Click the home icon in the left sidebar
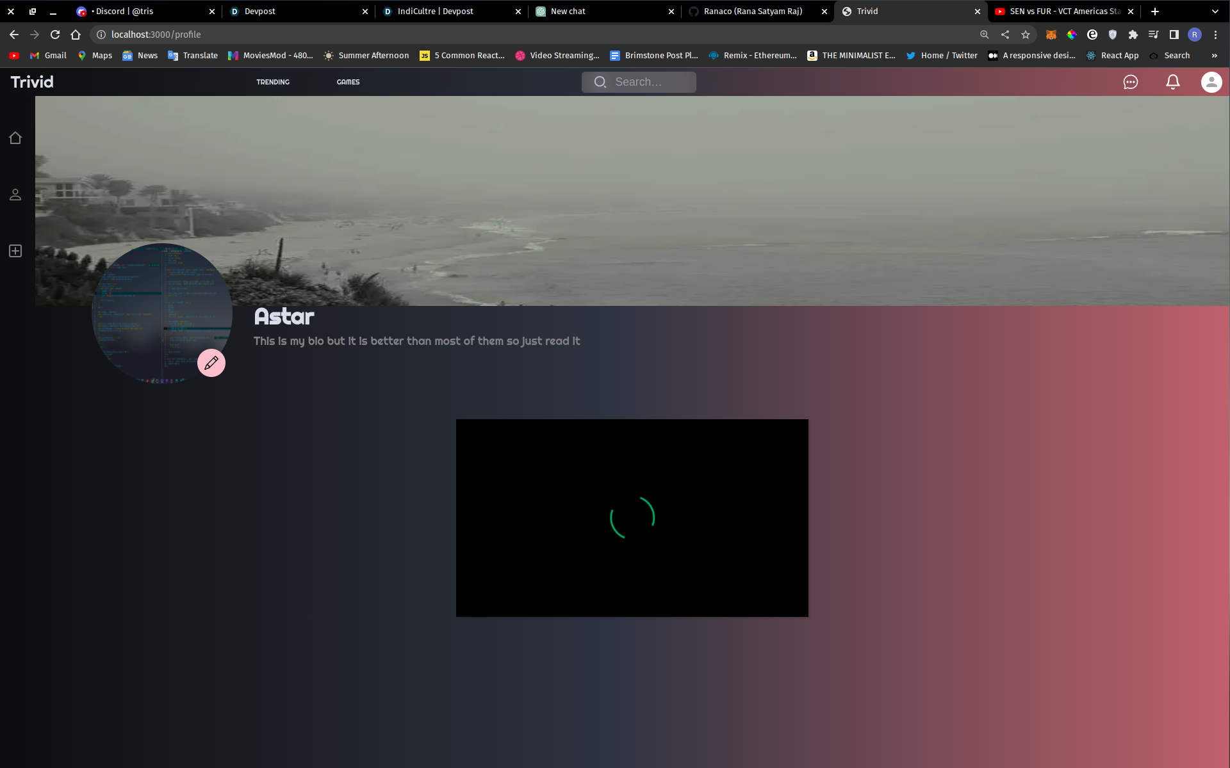Screen dimensions: 1230x768 coord(15,138)
